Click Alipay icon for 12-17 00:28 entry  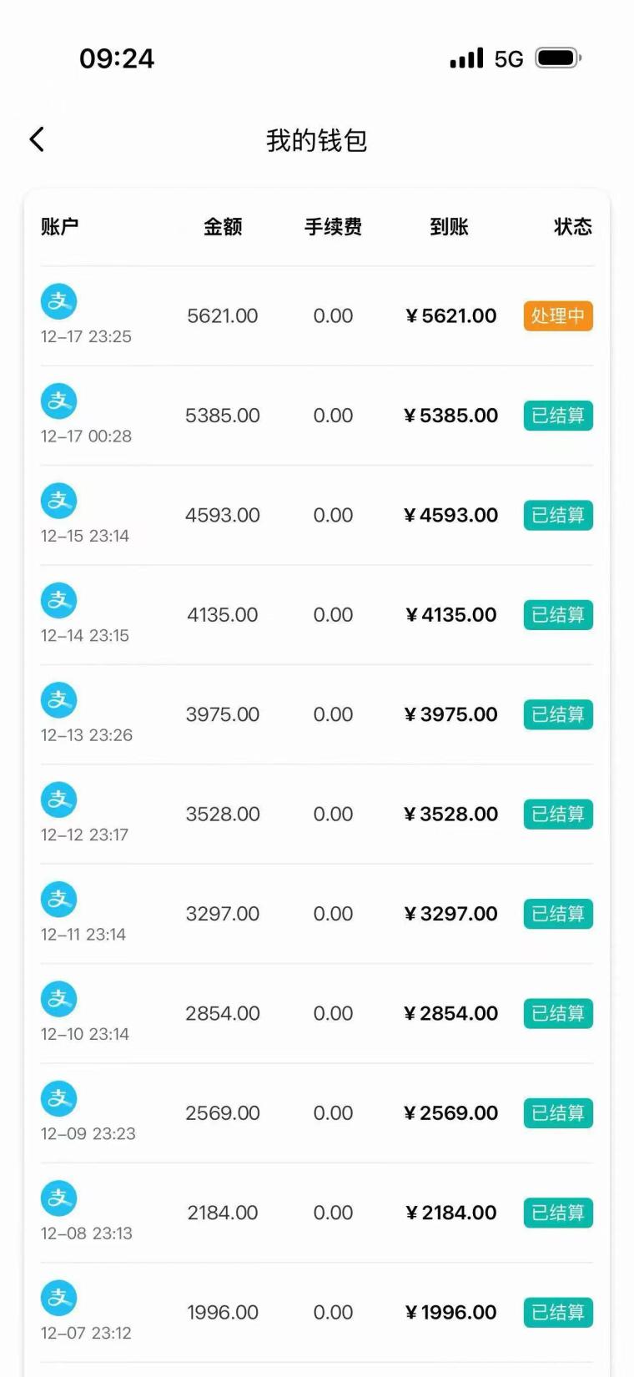point(59,401)
